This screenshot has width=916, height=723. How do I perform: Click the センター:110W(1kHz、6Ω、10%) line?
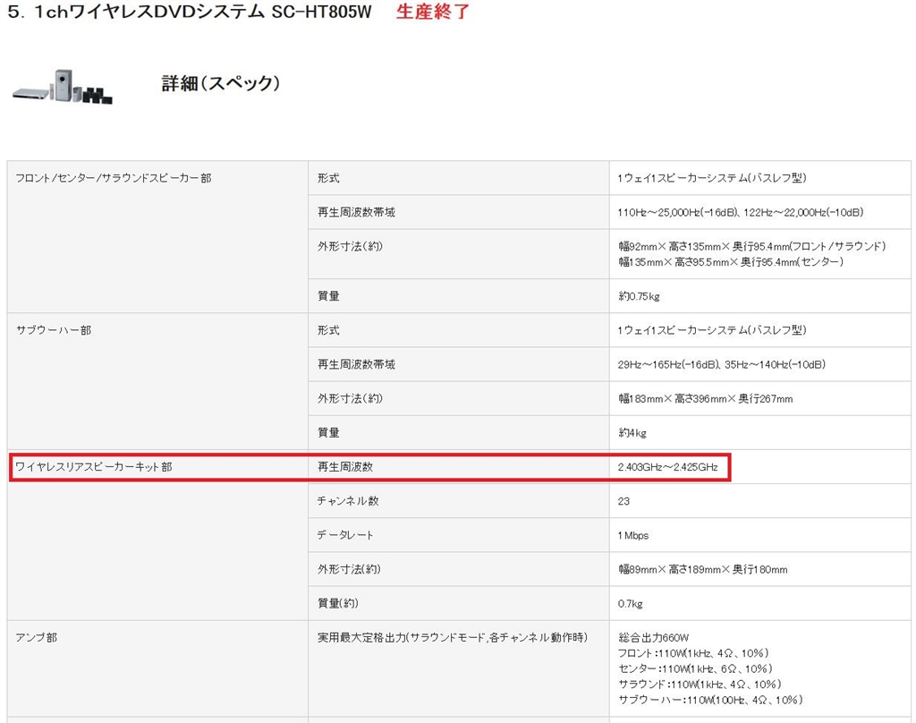click(695, 668)
